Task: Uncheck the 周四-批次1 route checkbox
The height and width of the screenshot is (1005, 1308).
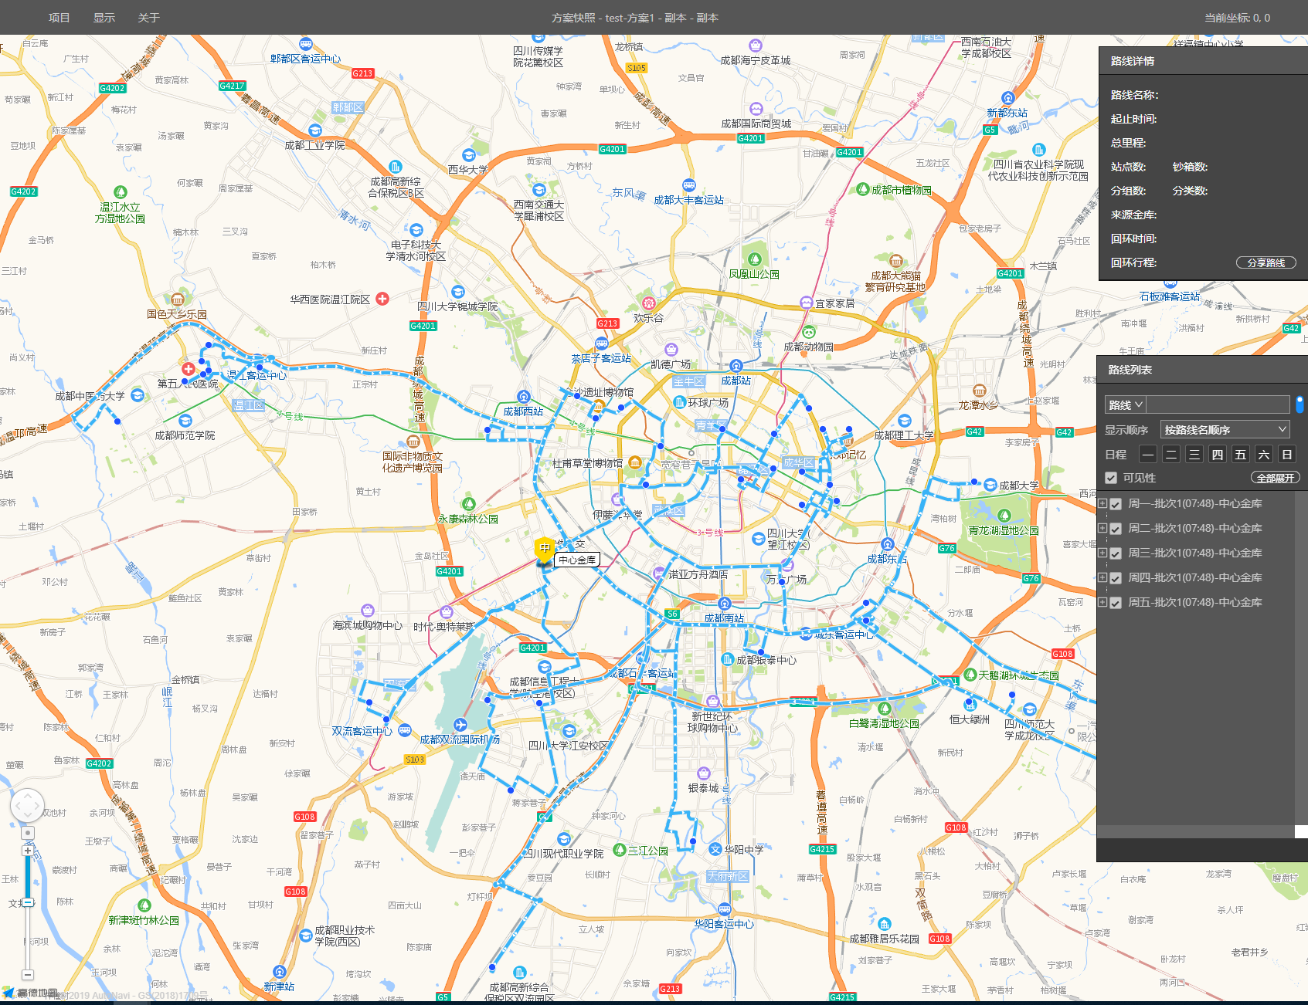Action: [1116, 578]
